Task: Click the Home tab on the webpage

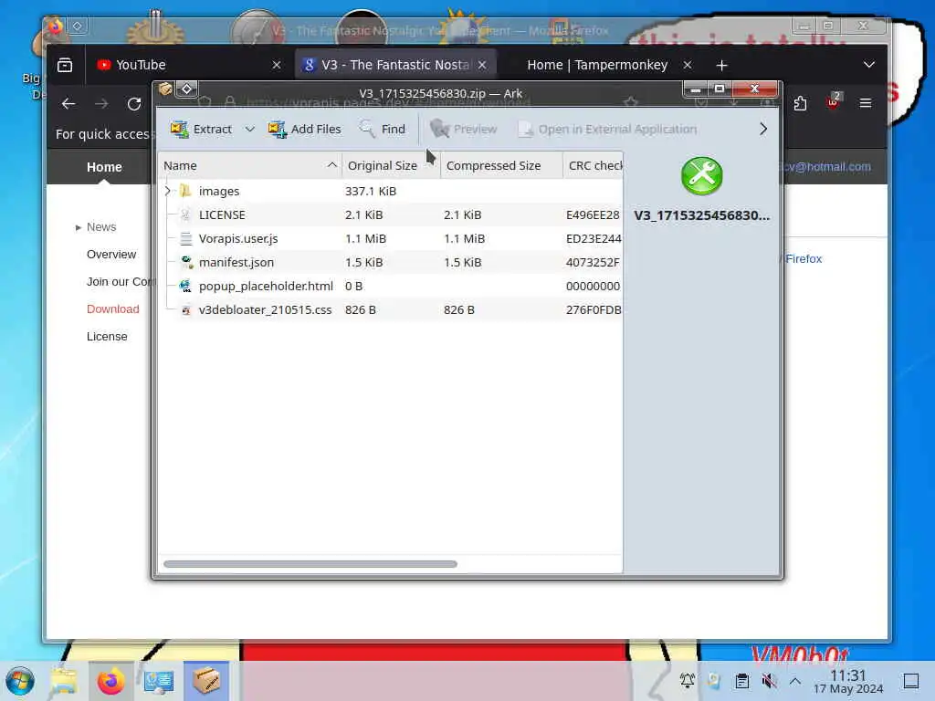Action: [104, 167]
